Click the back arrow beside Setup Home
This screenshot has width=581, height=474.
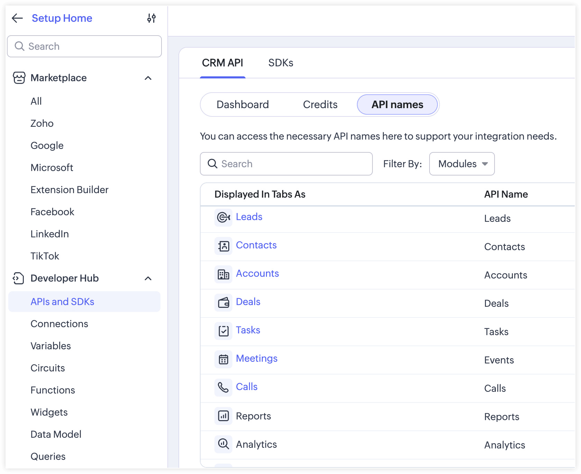click(x=17, y=18)
